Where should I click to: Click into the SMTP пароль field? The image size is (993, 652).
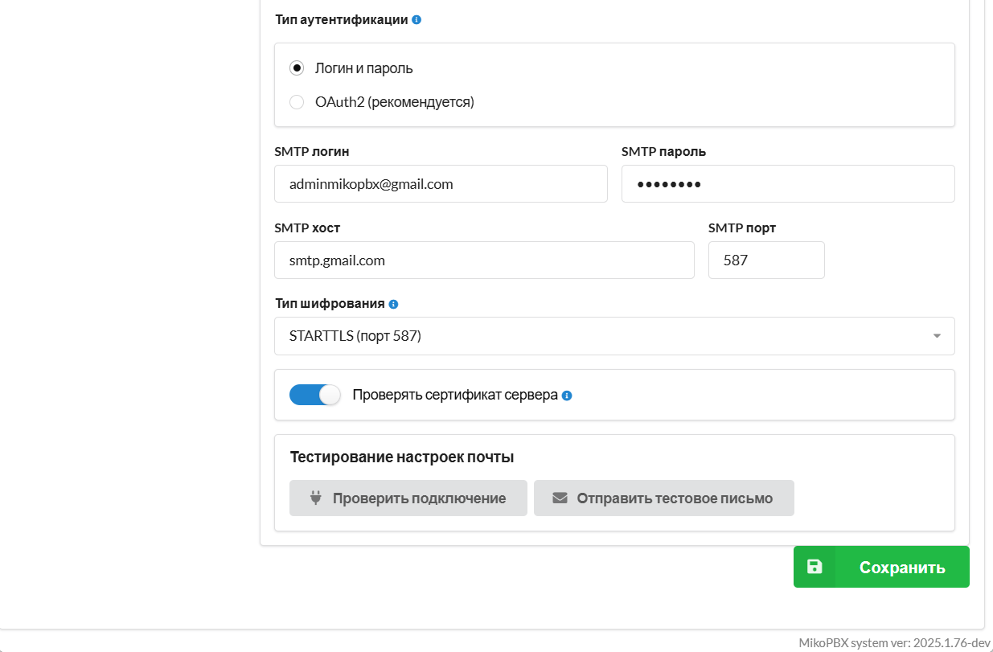click(x=788, y=184)
